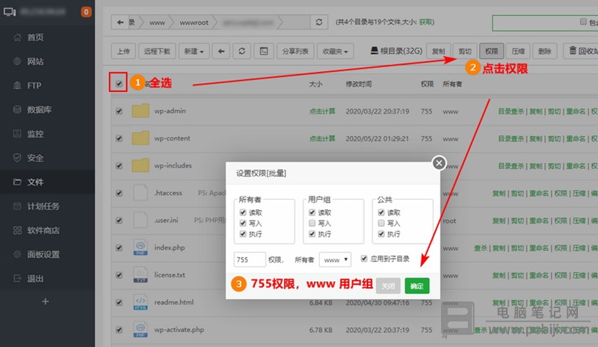Click 退出 to log out
The height and width of the screenshot is (347, 598).
(35, 279)
